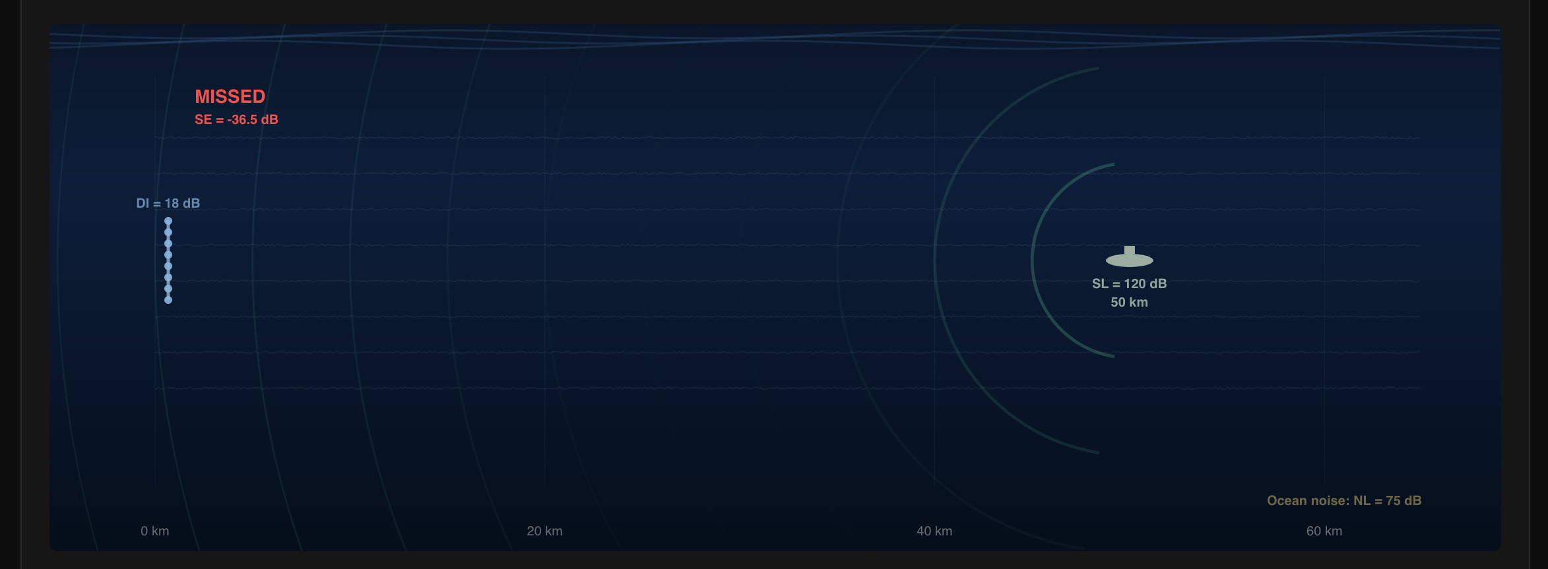The image size is (1548, 569).
Task: Click the '60 km' axis label
Action: 1324,531
